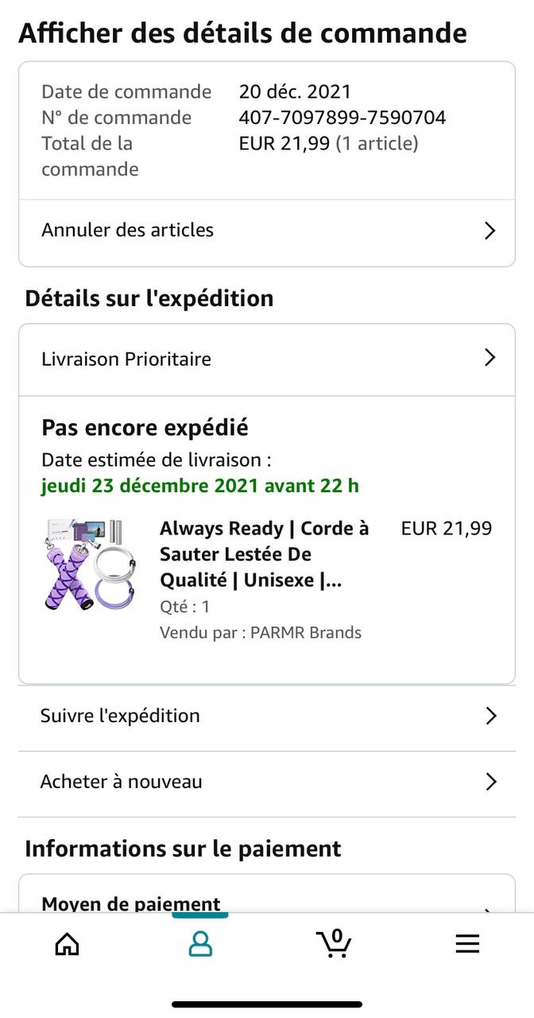Tap the estimated delivery date text
This screenshot has height=1018, width=534.
tap(200, 485)
